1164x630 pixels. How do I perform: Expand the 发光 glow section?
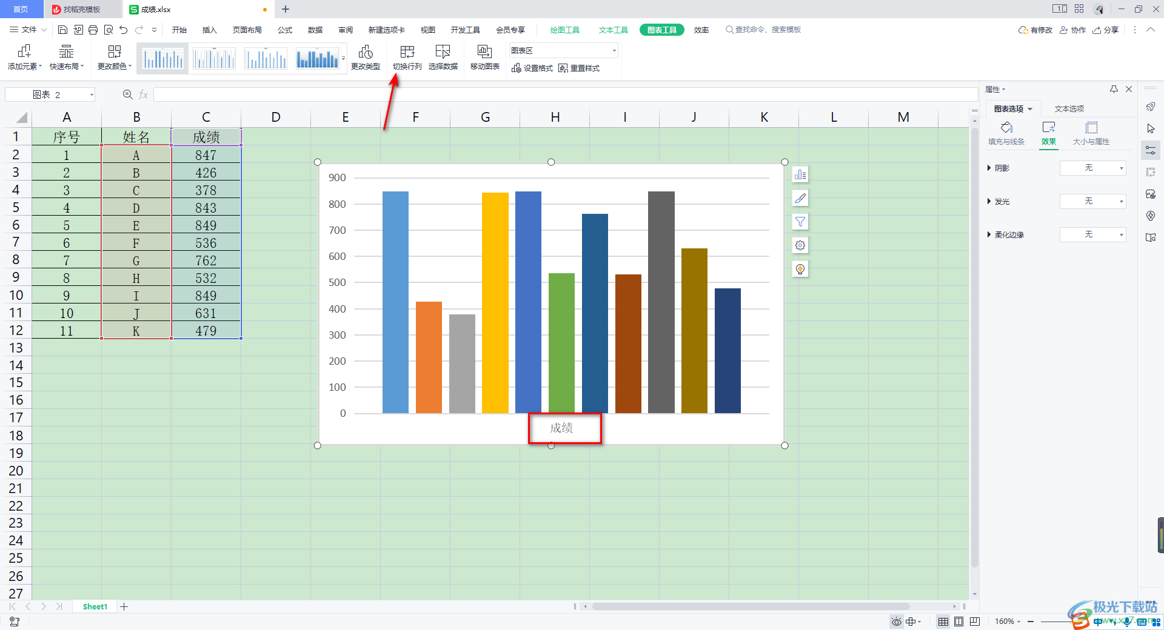(989, 201)
